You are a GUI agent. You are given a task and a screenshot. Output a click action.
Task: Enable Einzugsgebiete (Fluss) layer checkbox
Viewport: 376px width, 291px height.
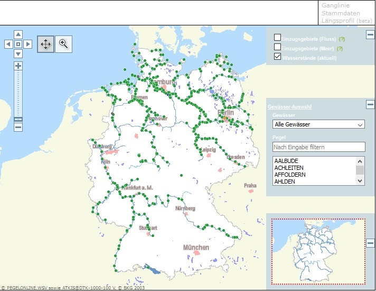point(277,38)
